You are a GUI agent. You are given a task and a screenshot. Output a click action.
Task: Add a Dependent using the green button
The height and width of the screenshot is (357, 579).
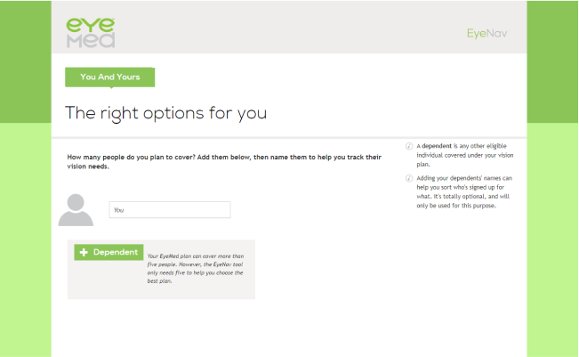pos(109,252)
